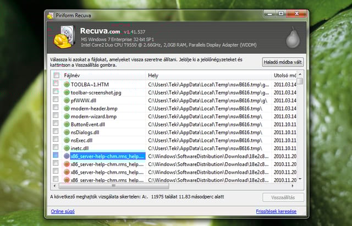
Task: Select the toolbar-screenshot.jpg file name
Action: [x=96, y=92]
